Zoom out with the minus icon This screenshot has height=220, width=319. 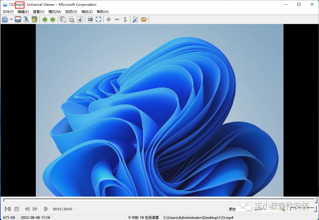(117, 20)
